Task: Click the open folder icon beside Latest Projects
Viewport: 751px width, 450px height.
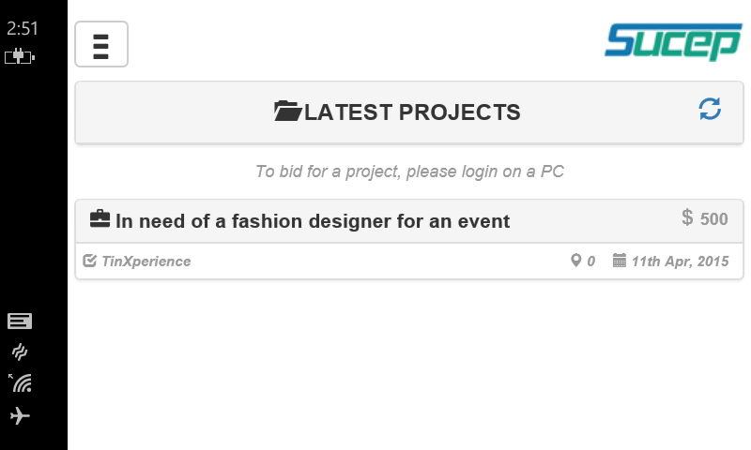Action: (287, 111)
